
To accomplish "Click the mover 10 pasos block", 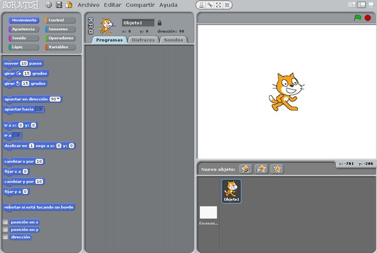I will pos(23,64).
